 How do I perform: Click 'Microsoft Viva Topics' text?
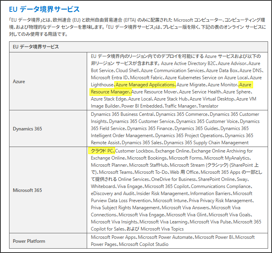point(162,229)
